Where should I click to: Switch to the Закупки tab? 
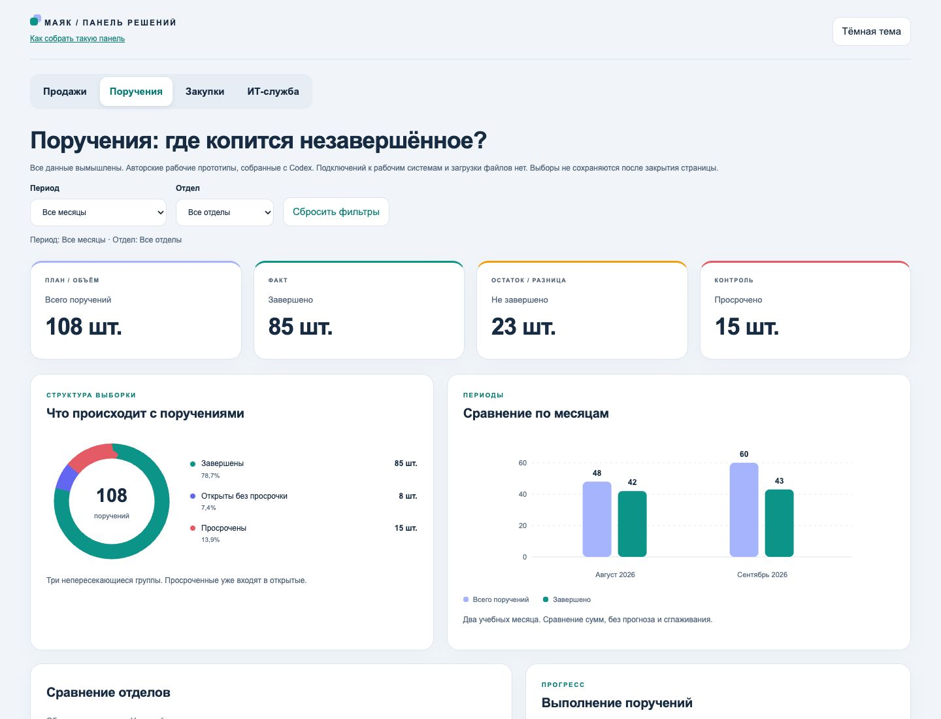point(205,92)
